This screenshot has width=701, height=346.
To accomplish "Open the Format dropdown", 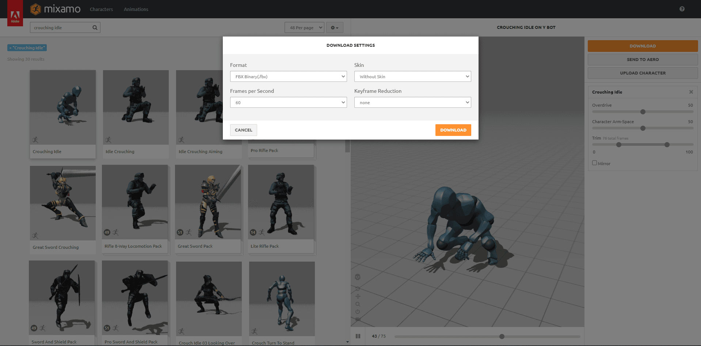I will pos(289,76).
